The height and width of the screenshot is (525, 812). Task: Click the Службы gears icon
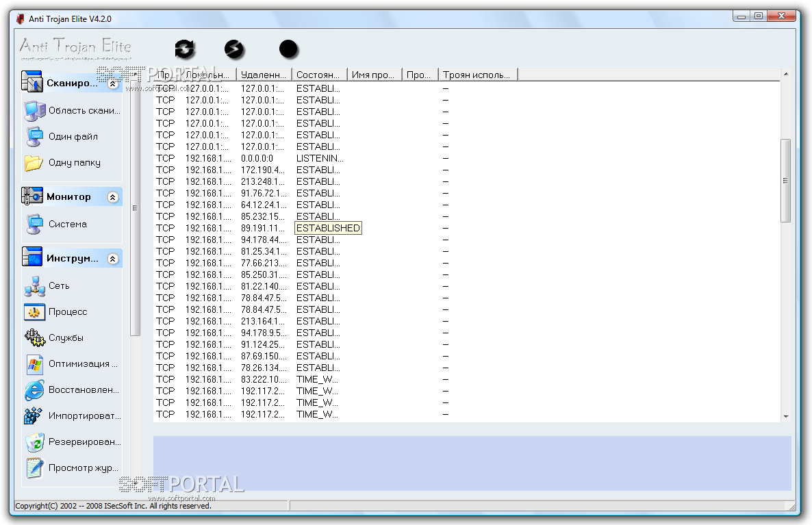pos(34,337)
